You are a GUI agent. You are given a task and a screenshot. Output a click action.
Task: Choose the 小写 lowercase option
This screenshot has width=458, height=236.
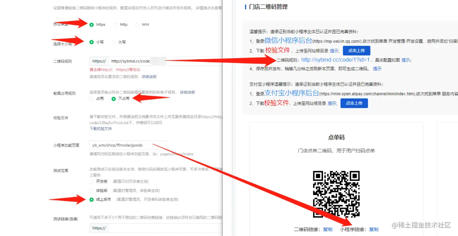[x=92, y=42]
